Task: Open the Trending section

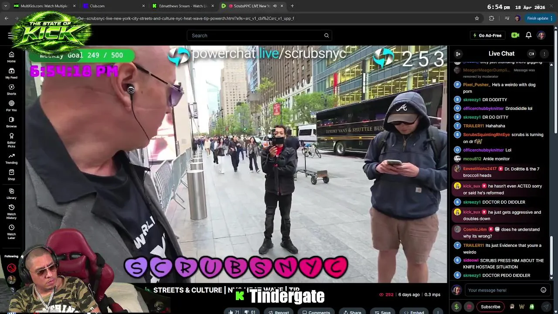Action: (x=11, y=158)
